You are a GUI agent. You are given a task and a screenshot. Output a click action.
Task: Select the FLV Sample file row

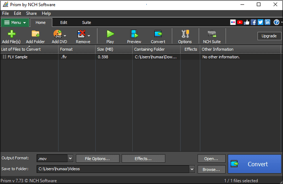click(x=17, y=57)
